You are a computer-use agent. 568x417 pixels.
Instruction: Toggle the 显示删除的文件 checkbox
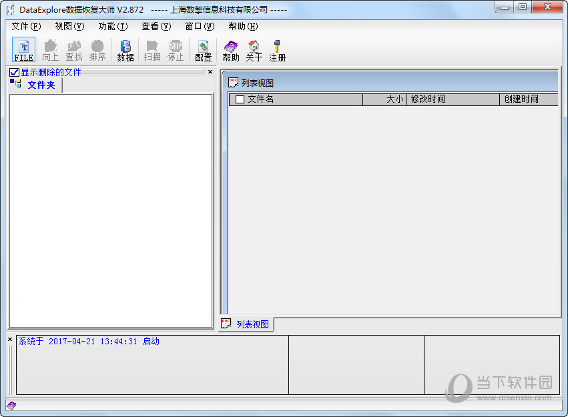click(15, 71)
